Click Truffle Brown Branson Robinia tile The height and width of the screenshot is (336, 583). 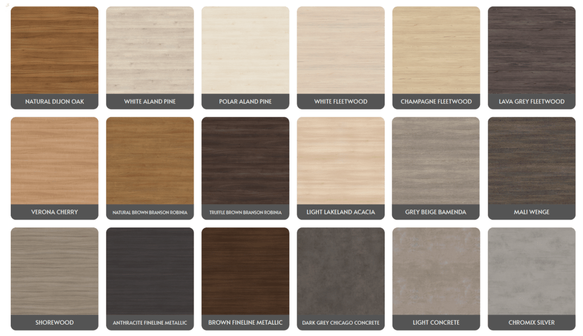(245, 161)
